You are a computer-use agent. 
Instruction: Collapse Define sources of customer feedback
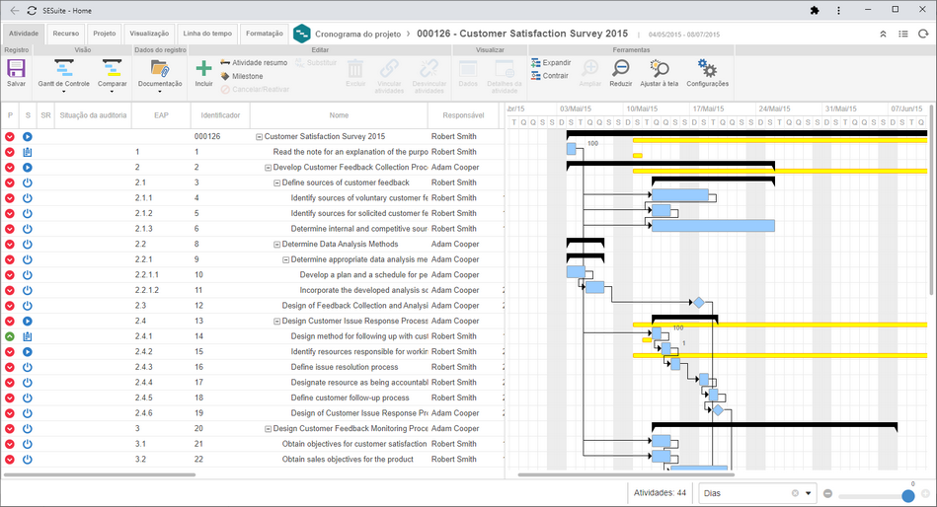277,182
